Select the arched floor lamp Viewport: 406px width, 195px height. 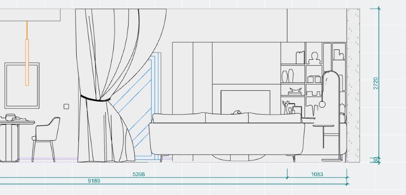[x=332, y=116]
